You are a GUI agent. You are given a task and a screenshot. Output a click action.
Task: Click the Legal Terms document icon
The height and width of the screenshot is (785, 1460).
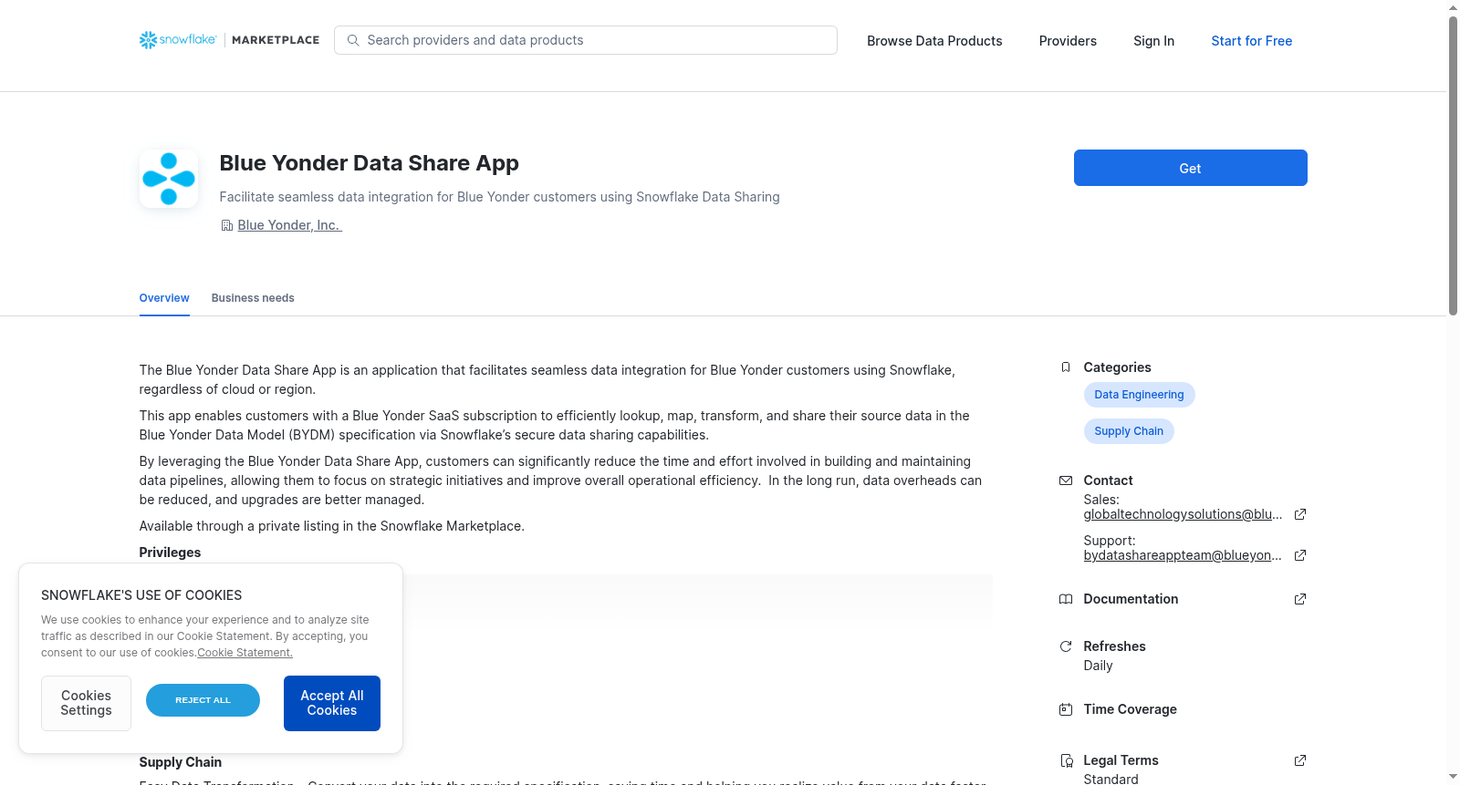click(x=1066, y=760)
